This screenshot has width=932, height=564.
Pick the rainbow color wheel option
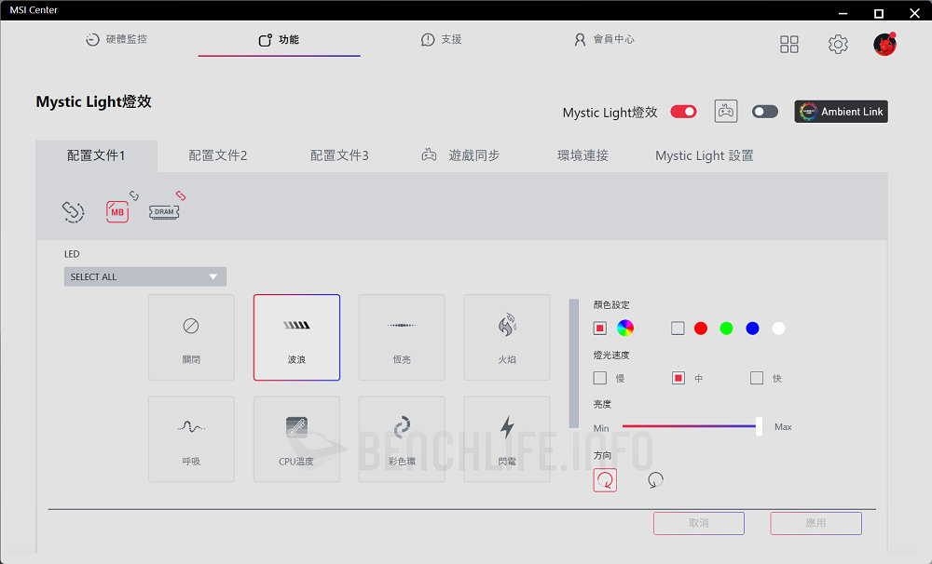tap(625, 328)
